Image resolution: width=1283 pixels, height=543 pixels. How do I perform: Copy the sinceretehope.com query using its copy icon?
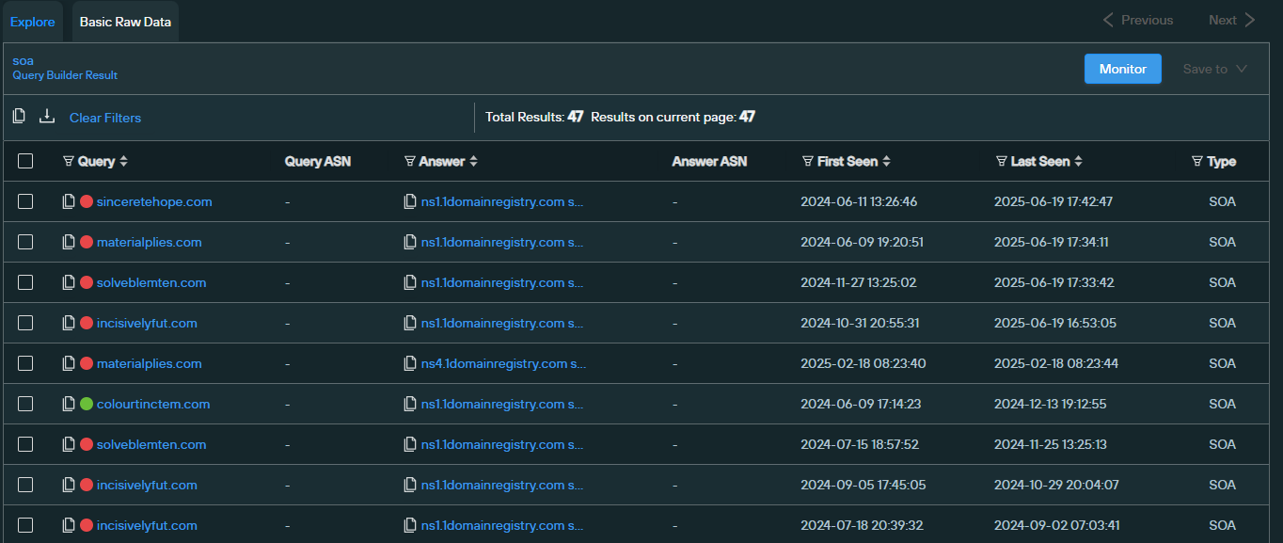[69, 201]
